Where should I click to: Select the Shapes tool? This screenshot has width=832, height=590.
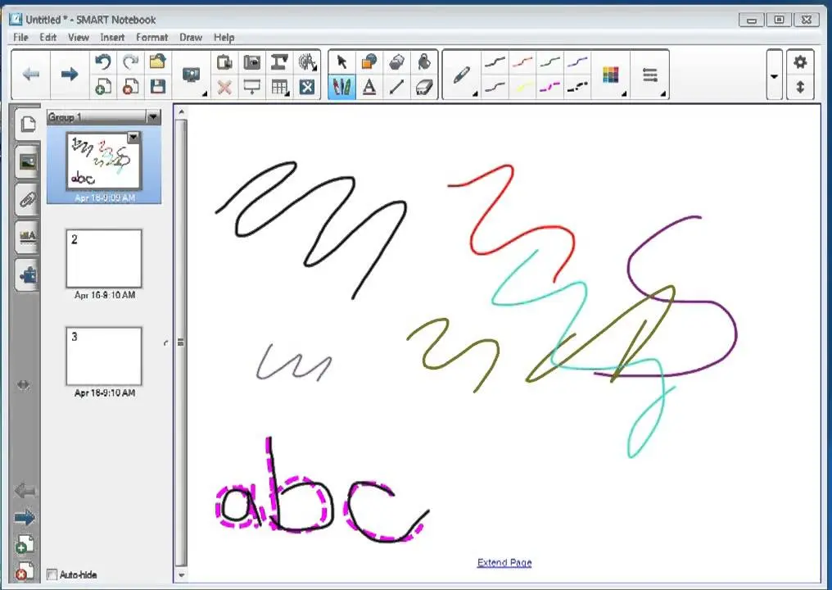click(369, 62)
